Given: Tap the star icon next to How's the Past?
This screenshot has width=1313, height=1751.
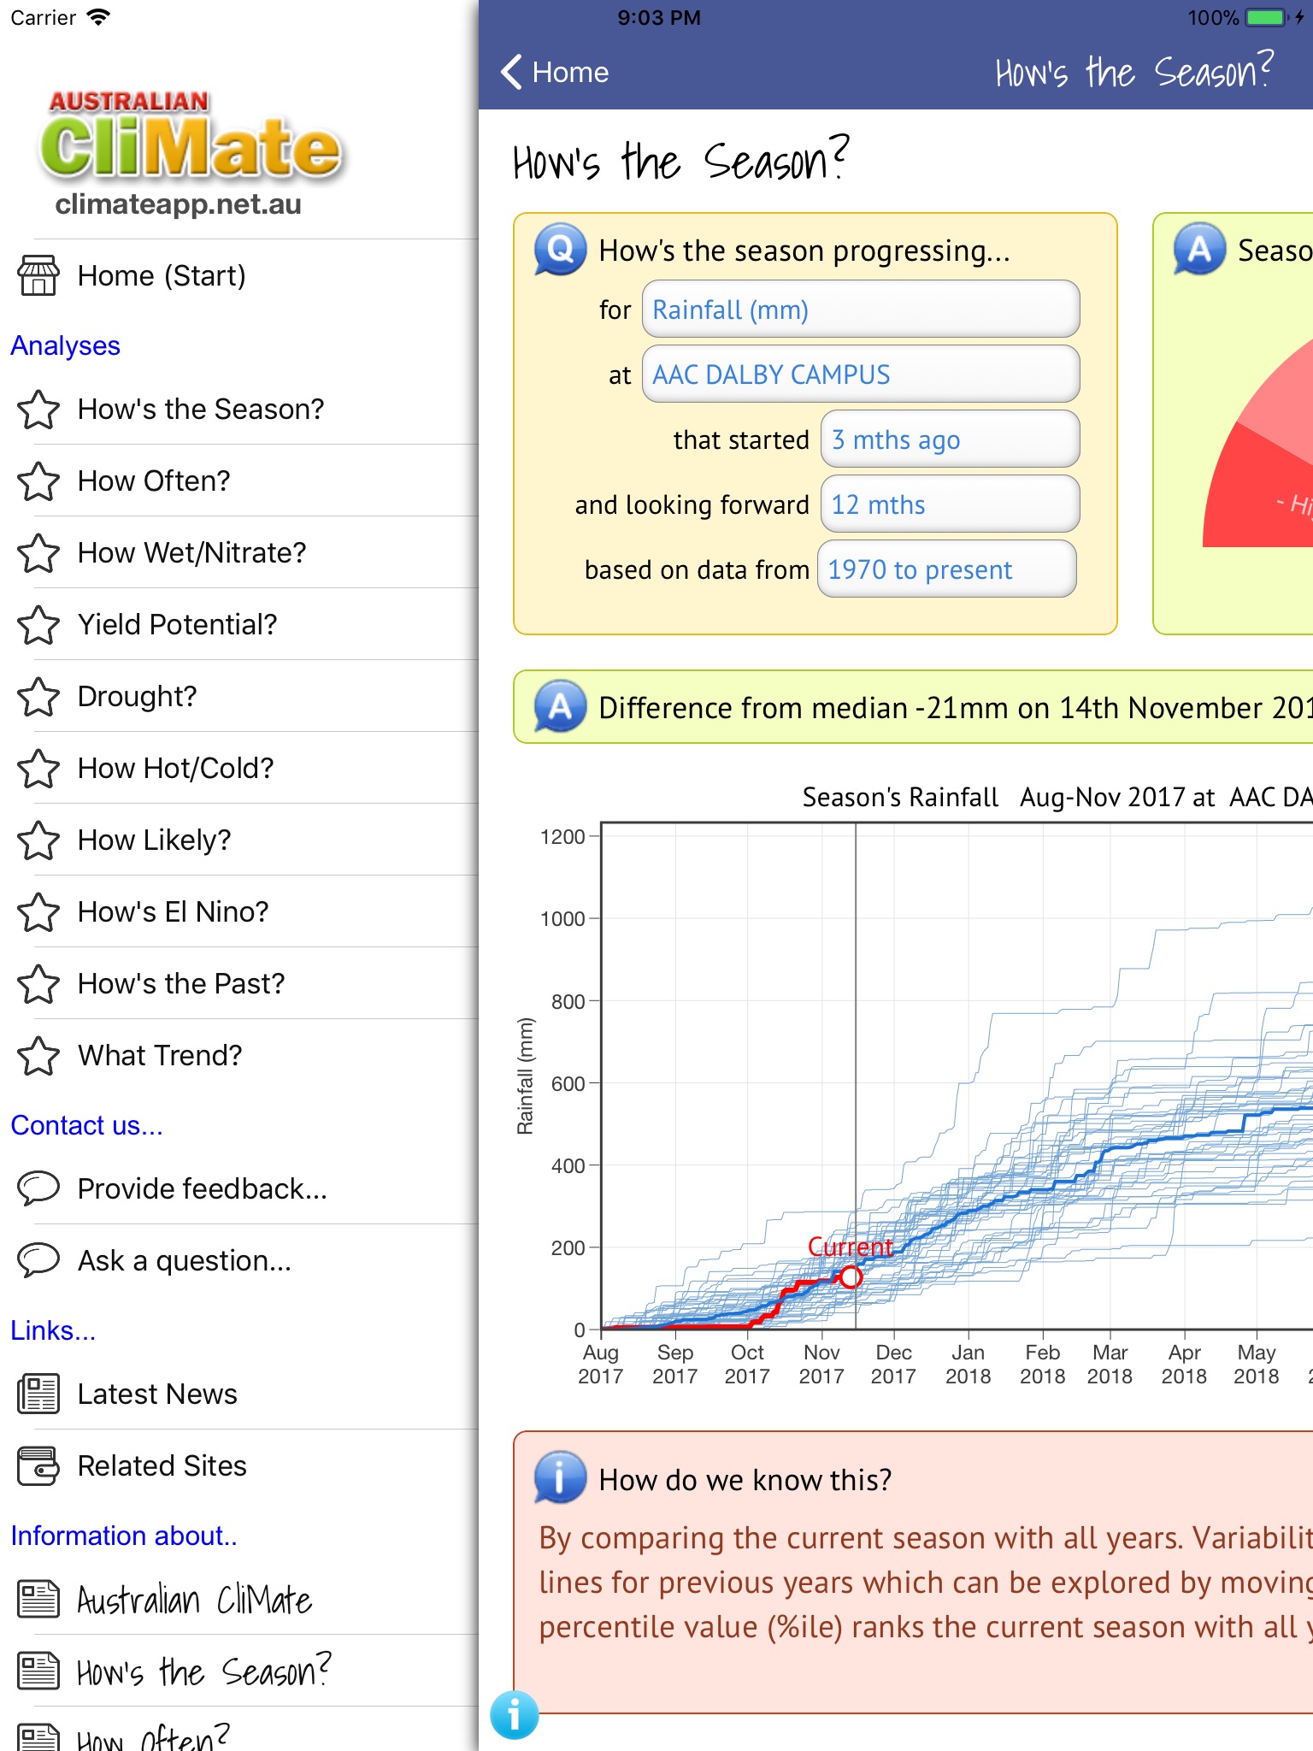Looking at the screenshot, I should [38, 983].
